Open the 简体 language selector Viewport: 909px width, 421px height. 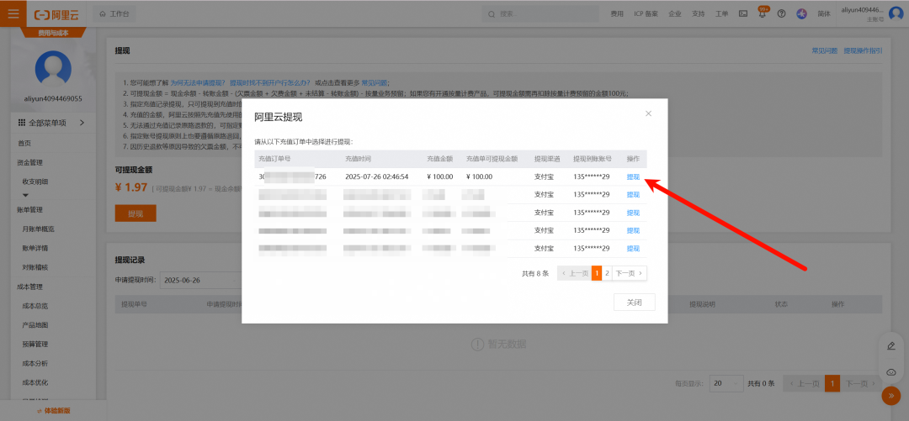pyautogui.click(x=823, y=13)
